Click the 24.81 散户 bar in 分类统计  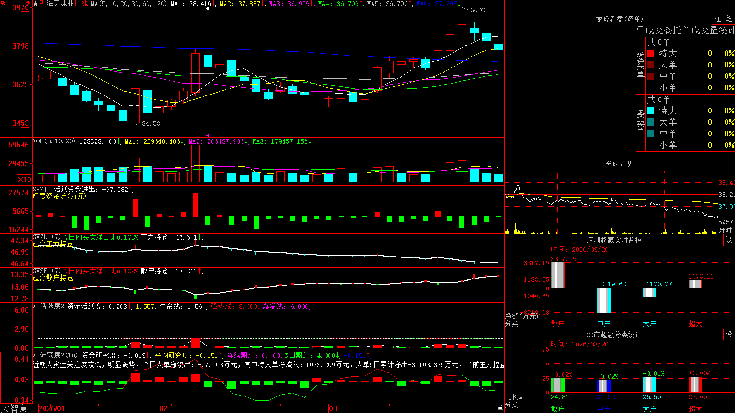click(x=557, y=385)
